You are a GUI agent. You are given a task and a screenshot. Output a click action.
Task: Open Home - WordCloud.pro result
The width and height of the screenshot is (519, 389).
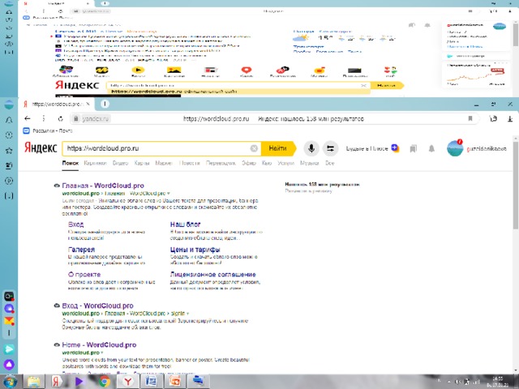[x=99, y=344]
